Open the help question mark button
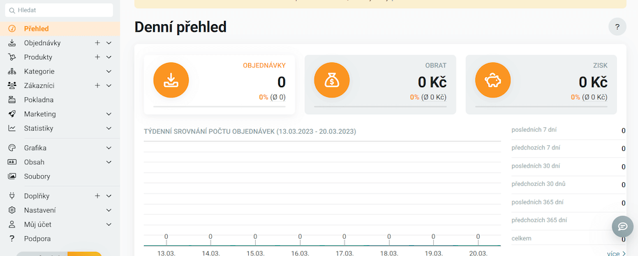 coord(617,27)
